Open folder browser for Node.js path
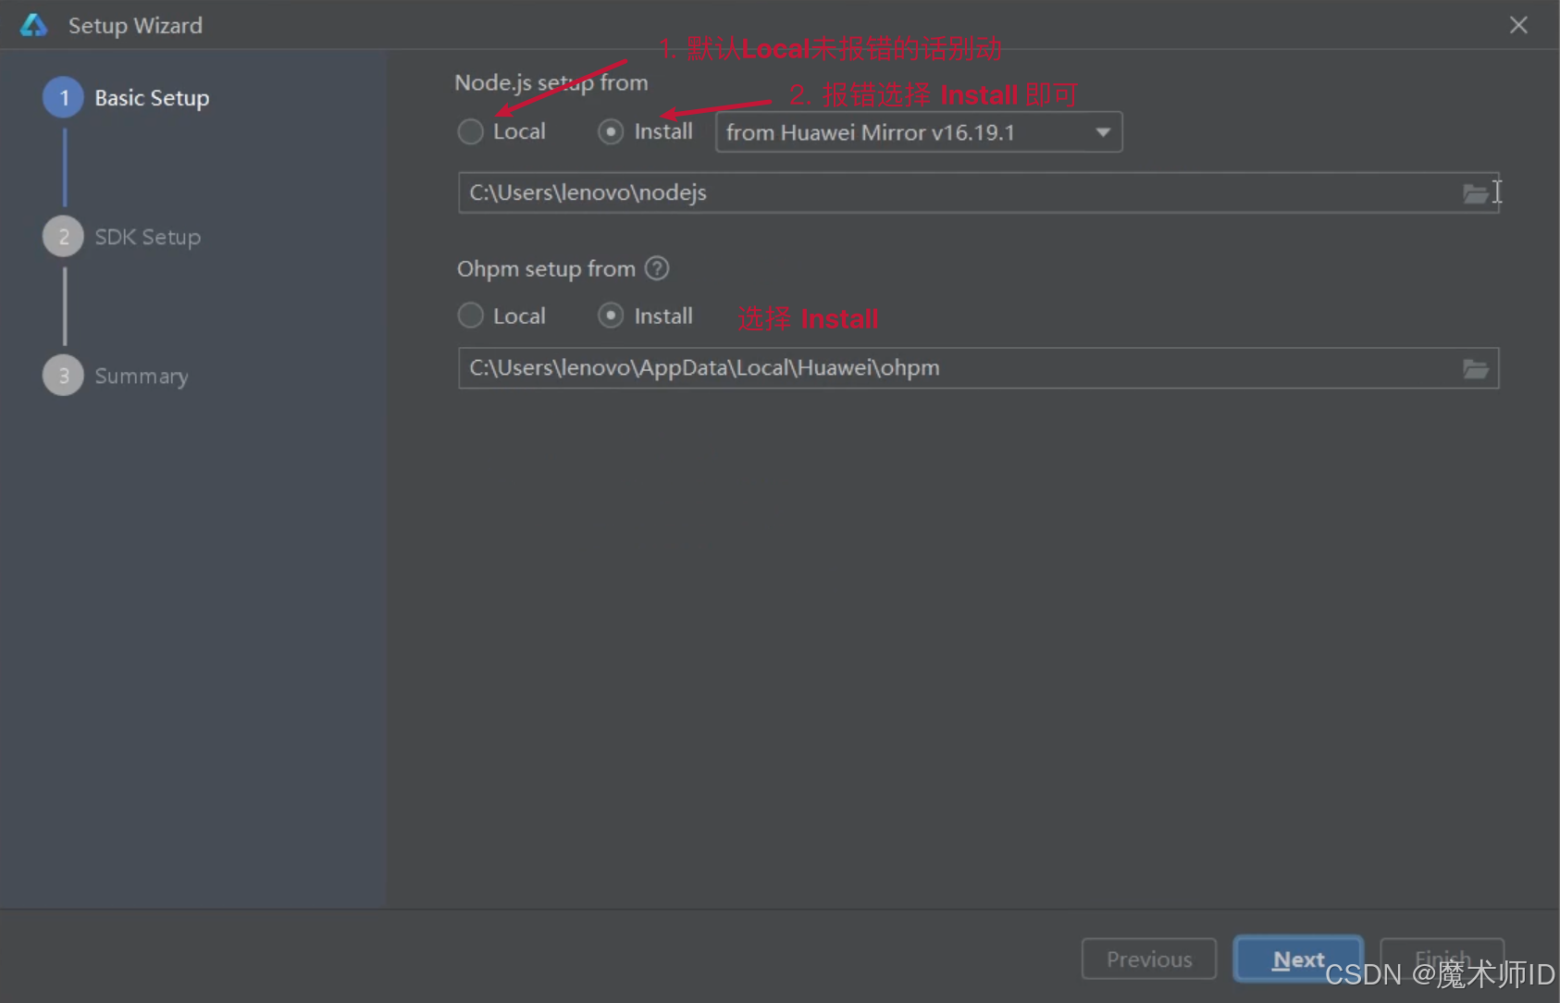 coord(1476,193)
